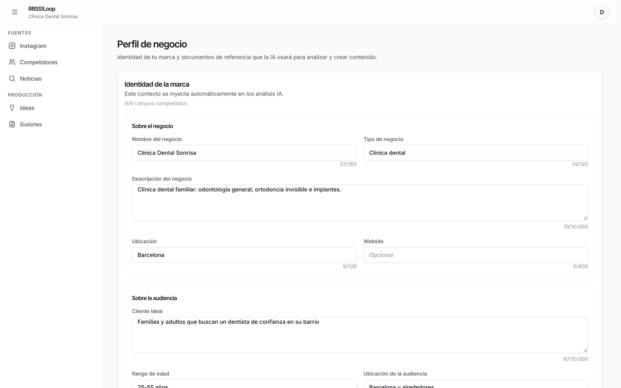Select Guiones in the sidebar
Screen dimensions: 621x388
tap(52, 124)
